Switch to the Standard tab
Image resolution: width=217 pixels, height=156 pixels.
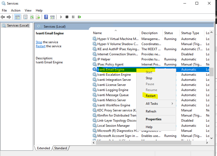click(61, 148)
